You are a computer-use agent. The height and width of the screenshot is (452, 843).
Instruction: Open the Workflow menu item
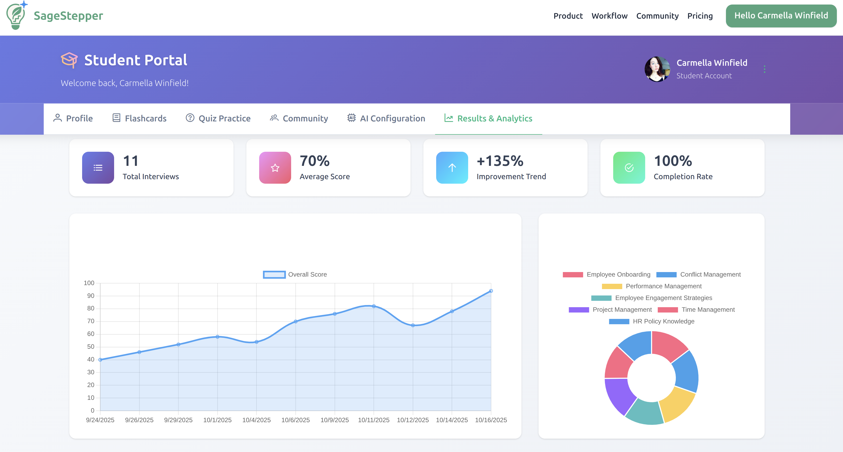[610, 16]
